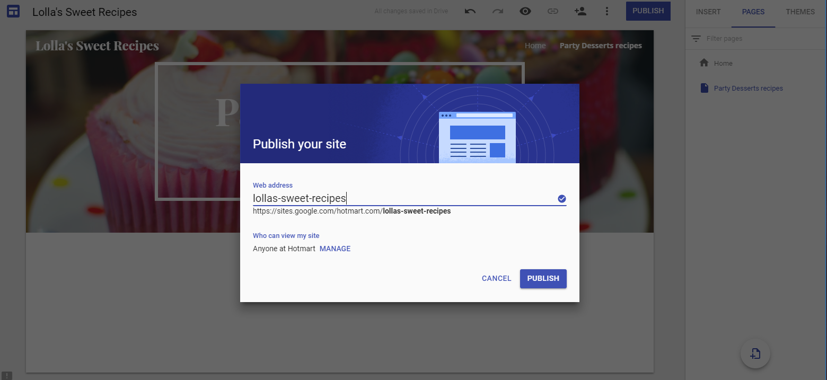Switch to the Themes tab
The width and height of the screenshot is (827, 380).
pyautogui.click(x=800, y=12)
